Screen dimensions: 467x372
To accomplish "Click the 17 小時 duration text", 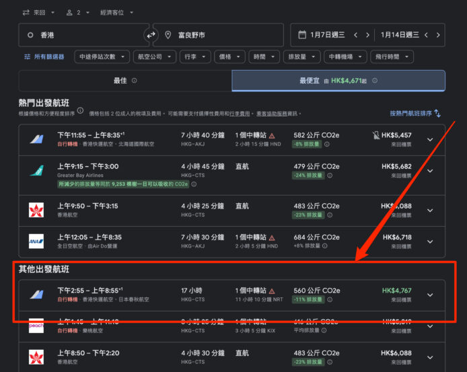I will click(192, 291).
